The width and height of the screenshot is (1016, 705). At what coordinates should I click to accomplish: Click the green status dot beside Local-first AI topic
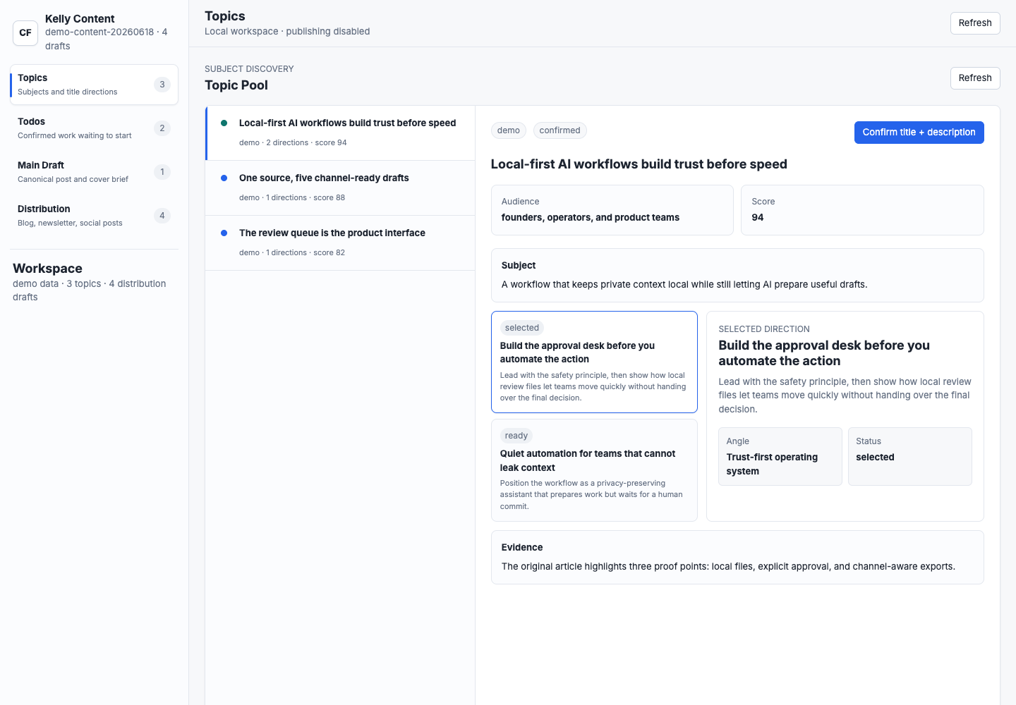point(224,123)
